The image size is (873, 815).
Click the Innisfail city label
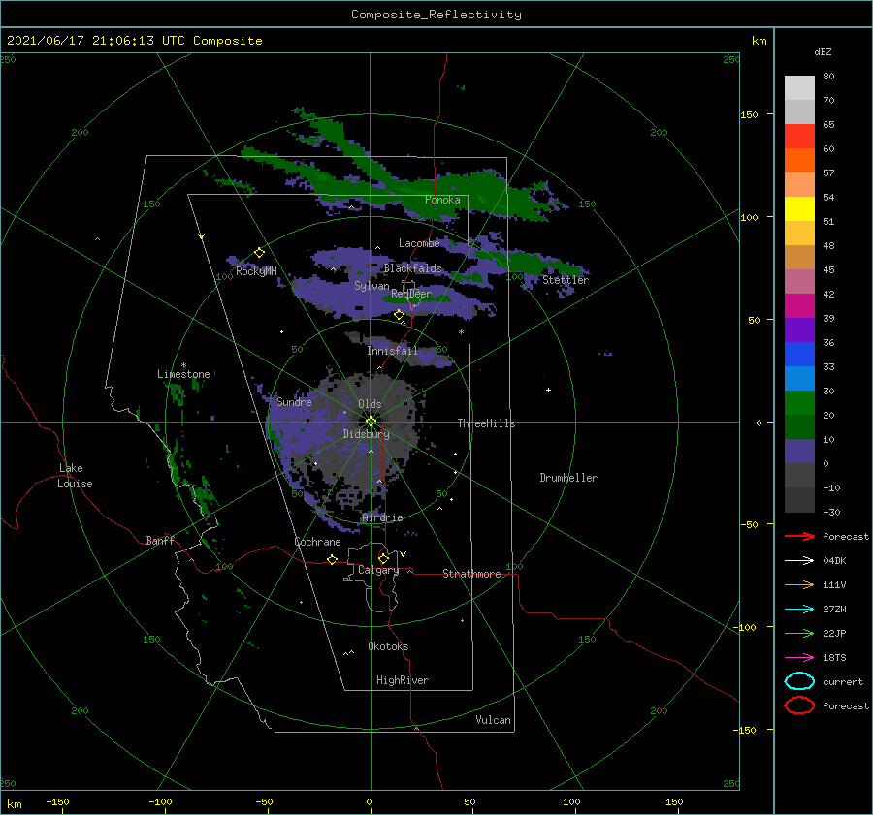tap(392, 351)
